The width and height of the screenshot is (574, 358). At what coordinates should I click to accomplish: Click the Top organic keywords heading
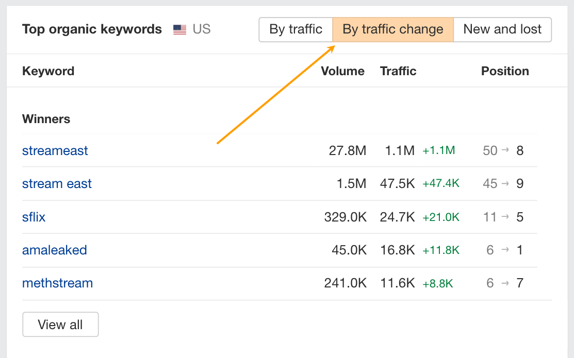pyautogui.click(x=92, y=29)
